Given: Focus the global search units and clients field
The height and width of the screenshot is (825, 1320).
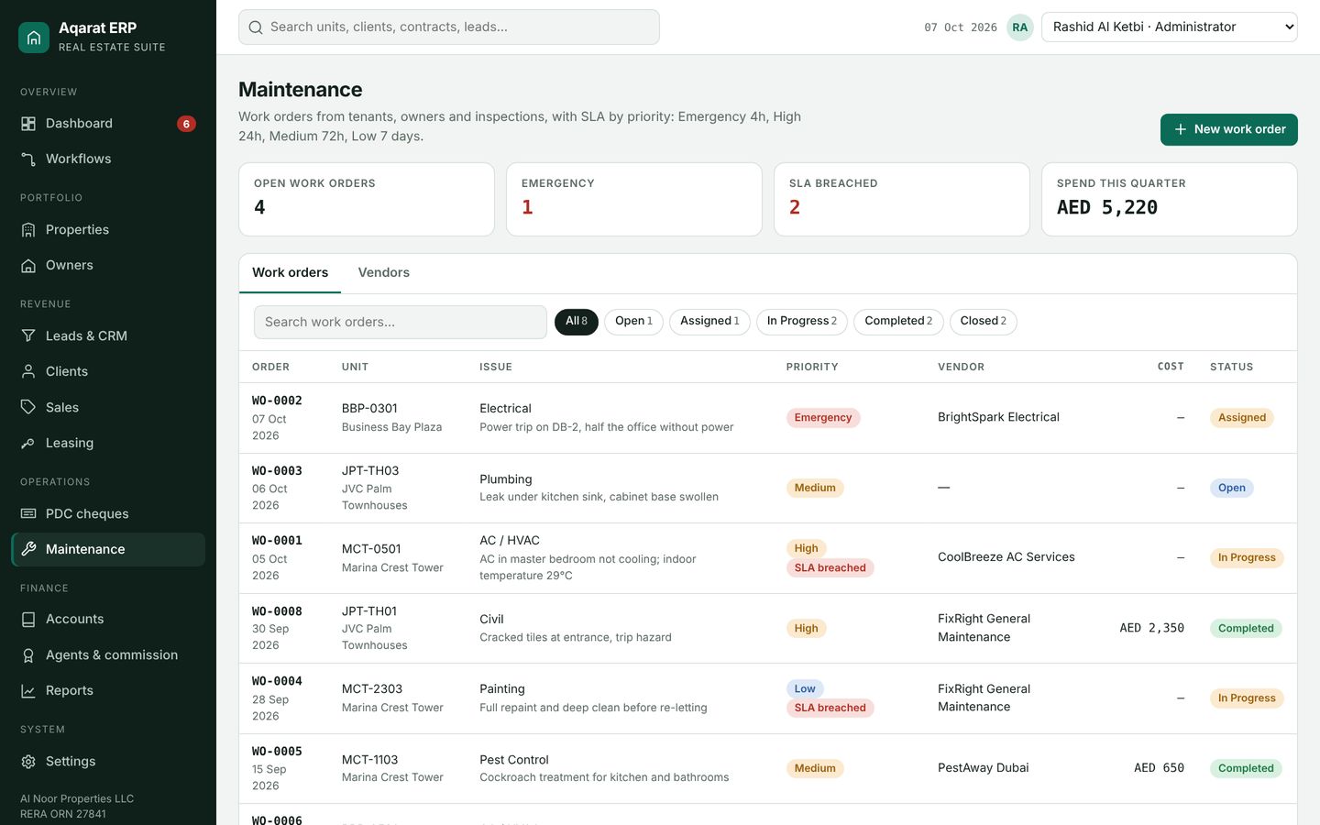Looking at the screenshot, I should click(x=449, y=27).
